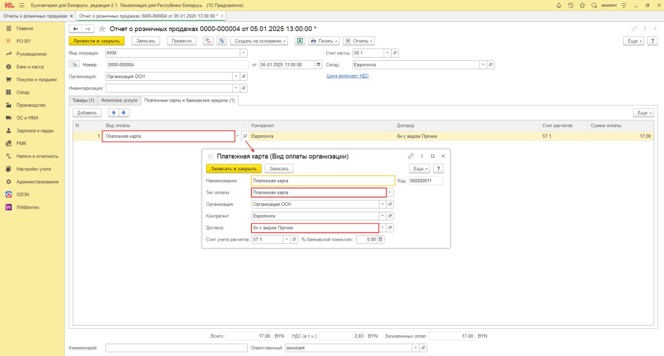This screenshot has width=664, height=356.
Task: Open Договор card in dialog
Action: tap(390, 227)
